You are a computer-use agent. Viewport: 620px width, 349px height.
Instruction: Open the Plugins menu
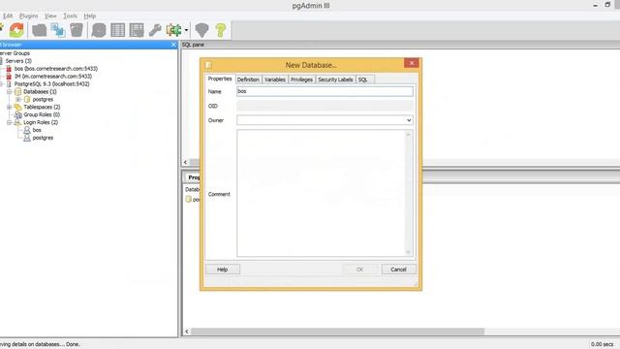[x=28, y=16]
